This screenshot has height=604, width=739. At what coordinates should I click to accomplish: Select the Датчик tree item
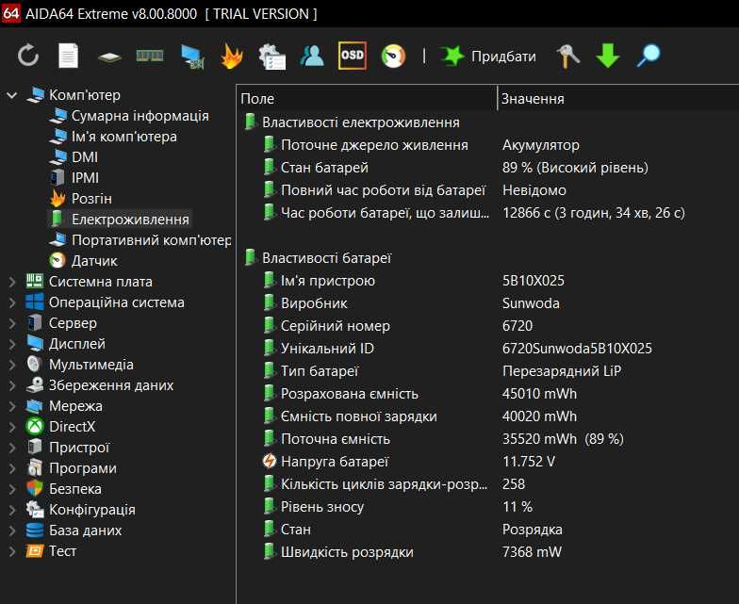coord(94,261)
